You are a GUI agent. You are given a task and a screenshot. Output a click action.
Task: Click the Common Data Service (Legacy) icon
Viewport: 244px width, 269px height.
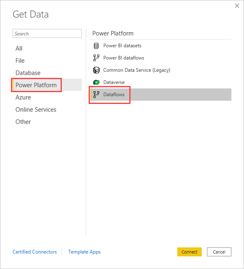(x=96, y=70)
